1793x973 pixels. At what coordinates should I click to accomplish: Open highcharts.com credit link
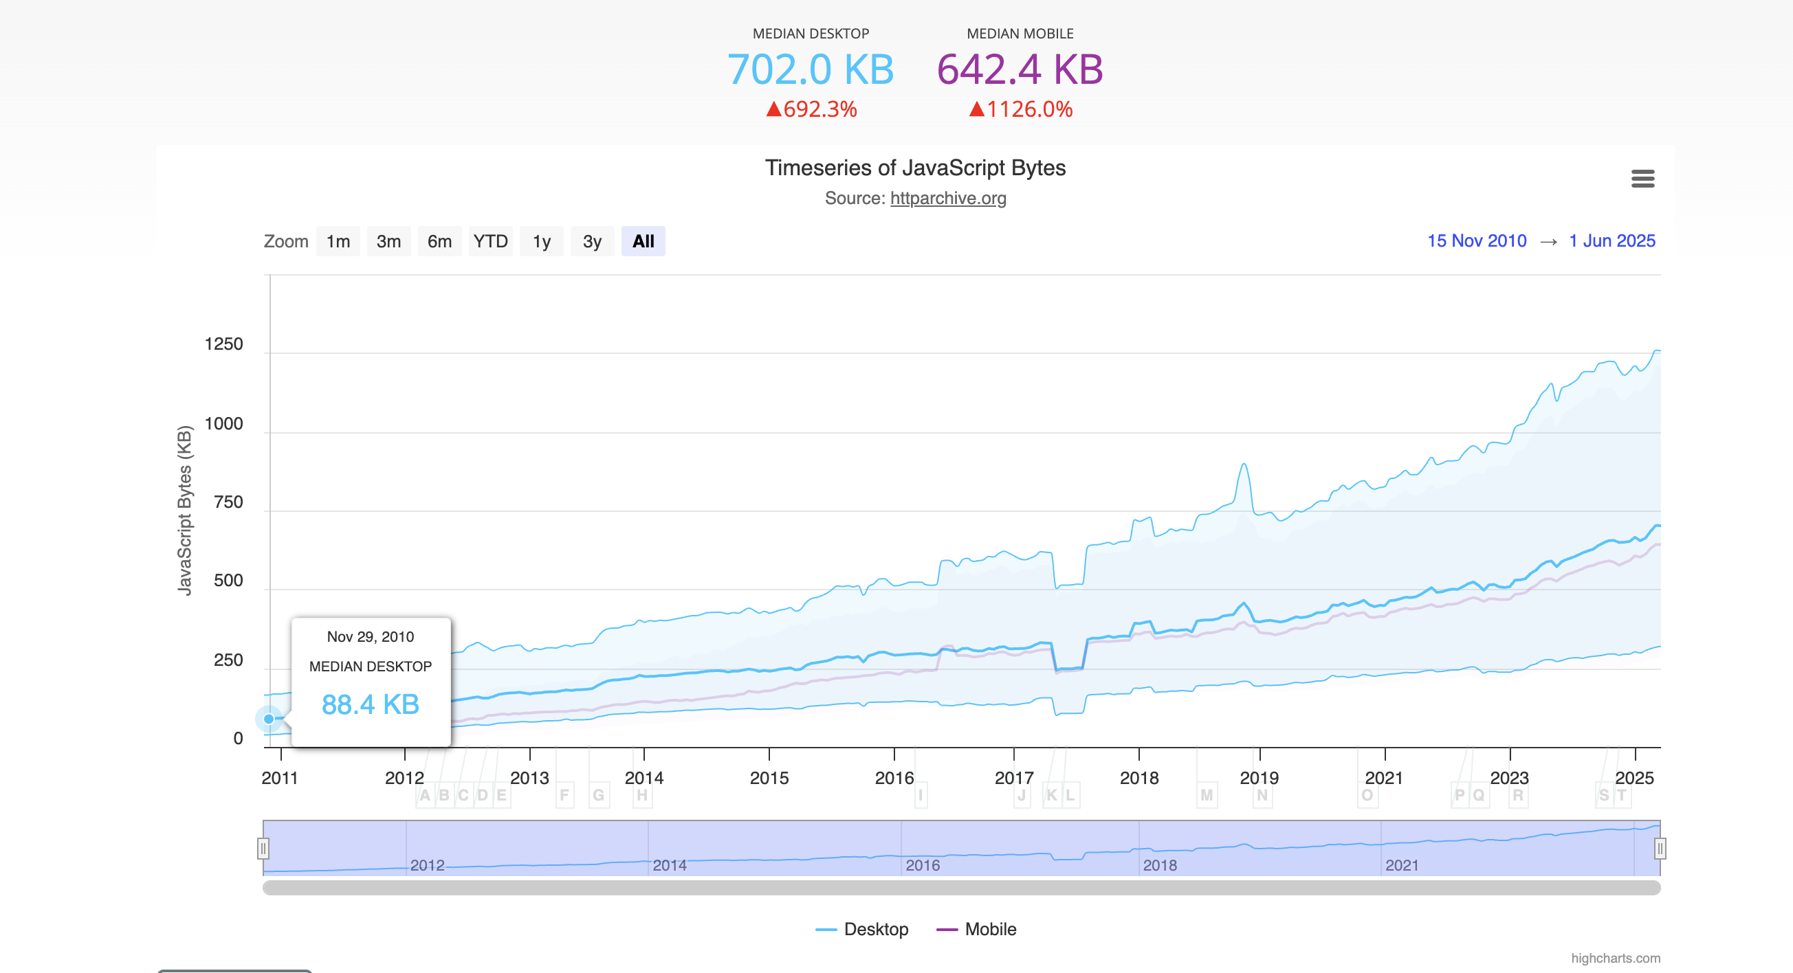click(x=1615, y=958)
